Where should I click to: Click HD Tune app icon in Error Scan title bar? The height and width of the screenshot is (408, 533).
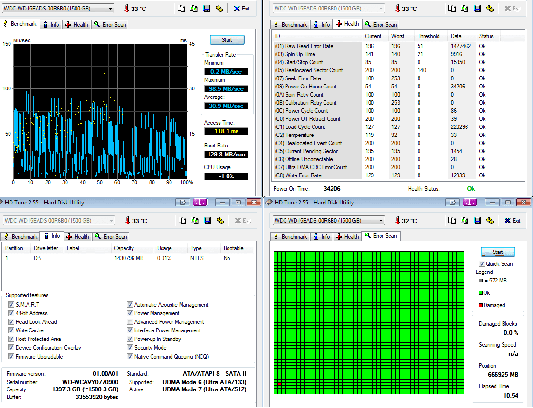tap(269, 202)
